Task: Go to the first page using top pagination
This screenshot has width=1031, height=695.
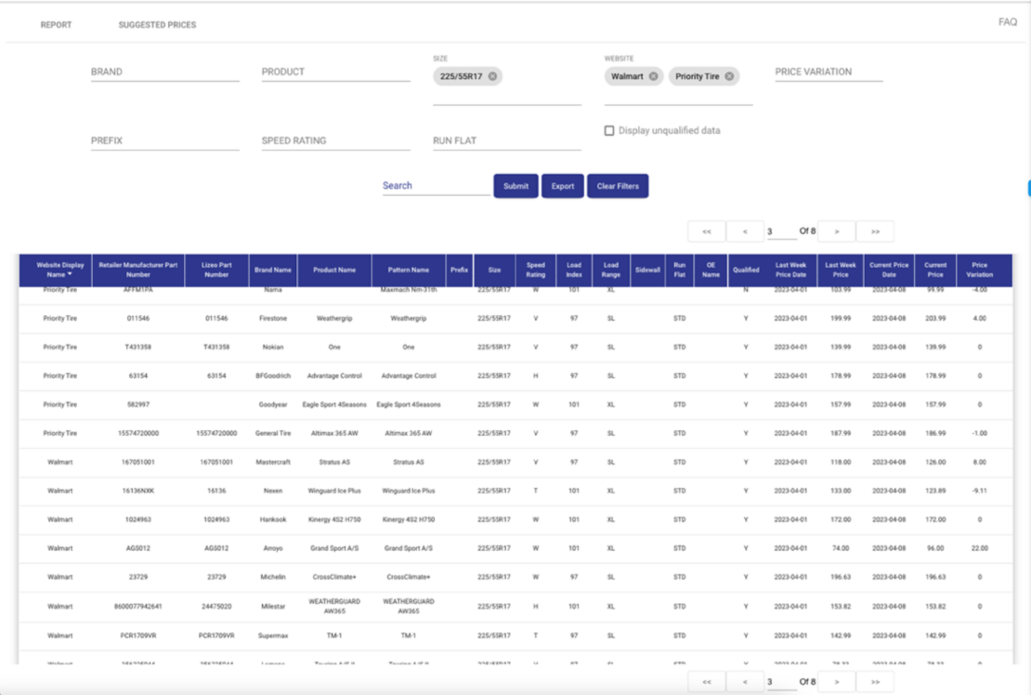Action: [x=706, y=231]
